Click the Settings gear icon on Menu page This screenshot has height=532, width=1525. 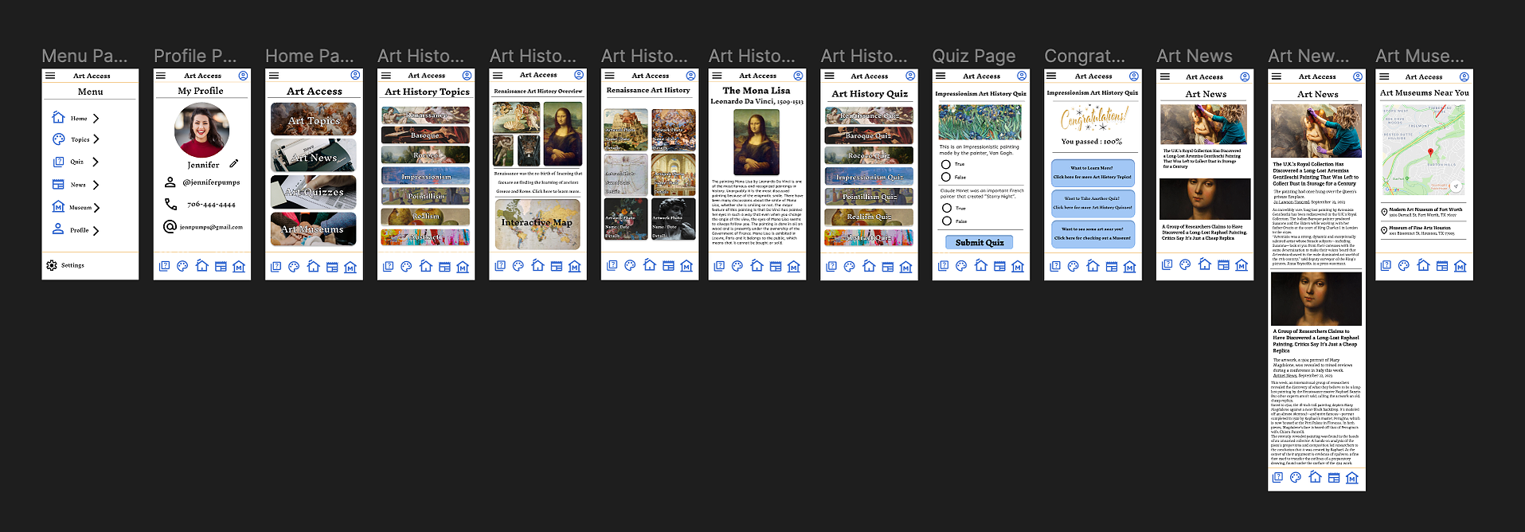(x=52, y=265)
